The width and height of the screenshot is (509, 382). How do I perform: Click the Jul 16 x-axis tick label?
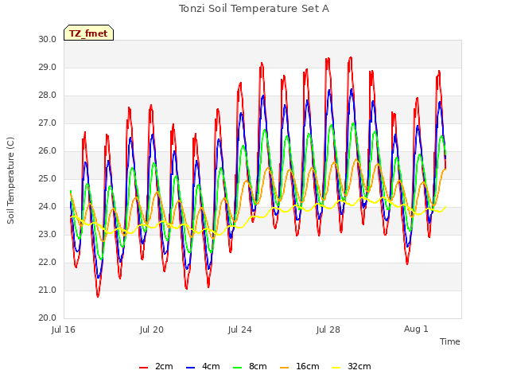(64, 329)
